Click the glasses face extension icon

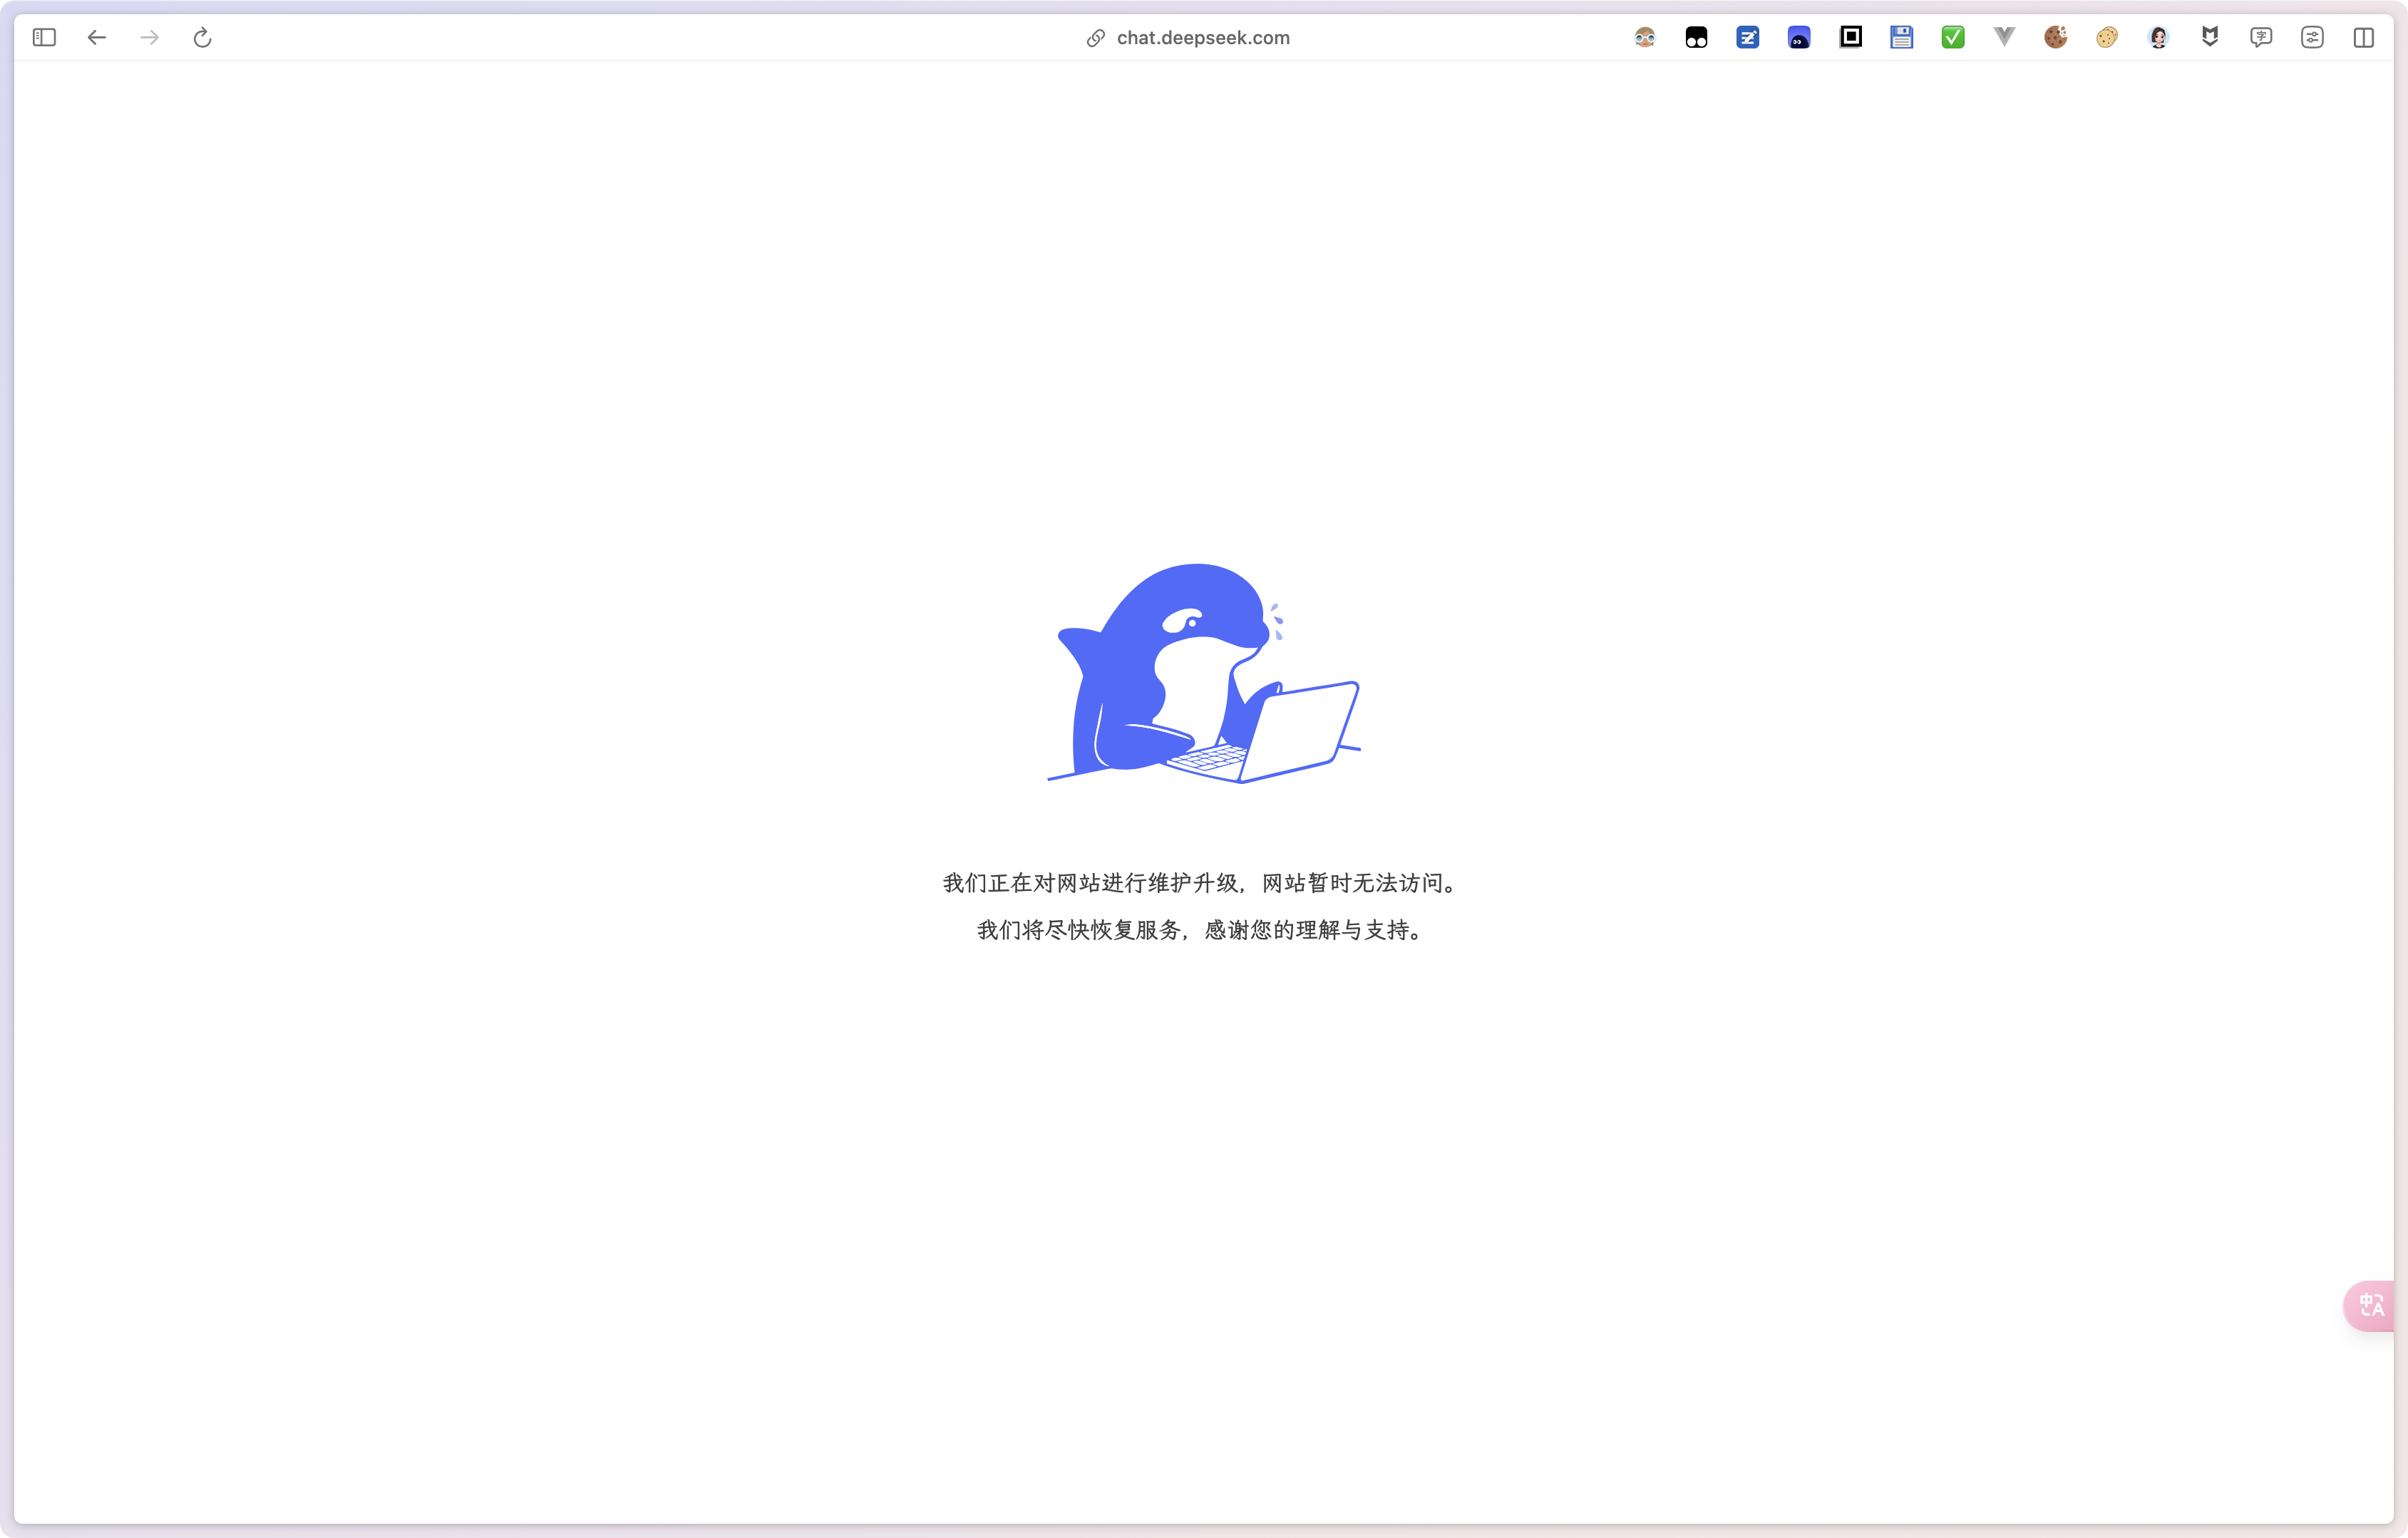(1645, 38)
